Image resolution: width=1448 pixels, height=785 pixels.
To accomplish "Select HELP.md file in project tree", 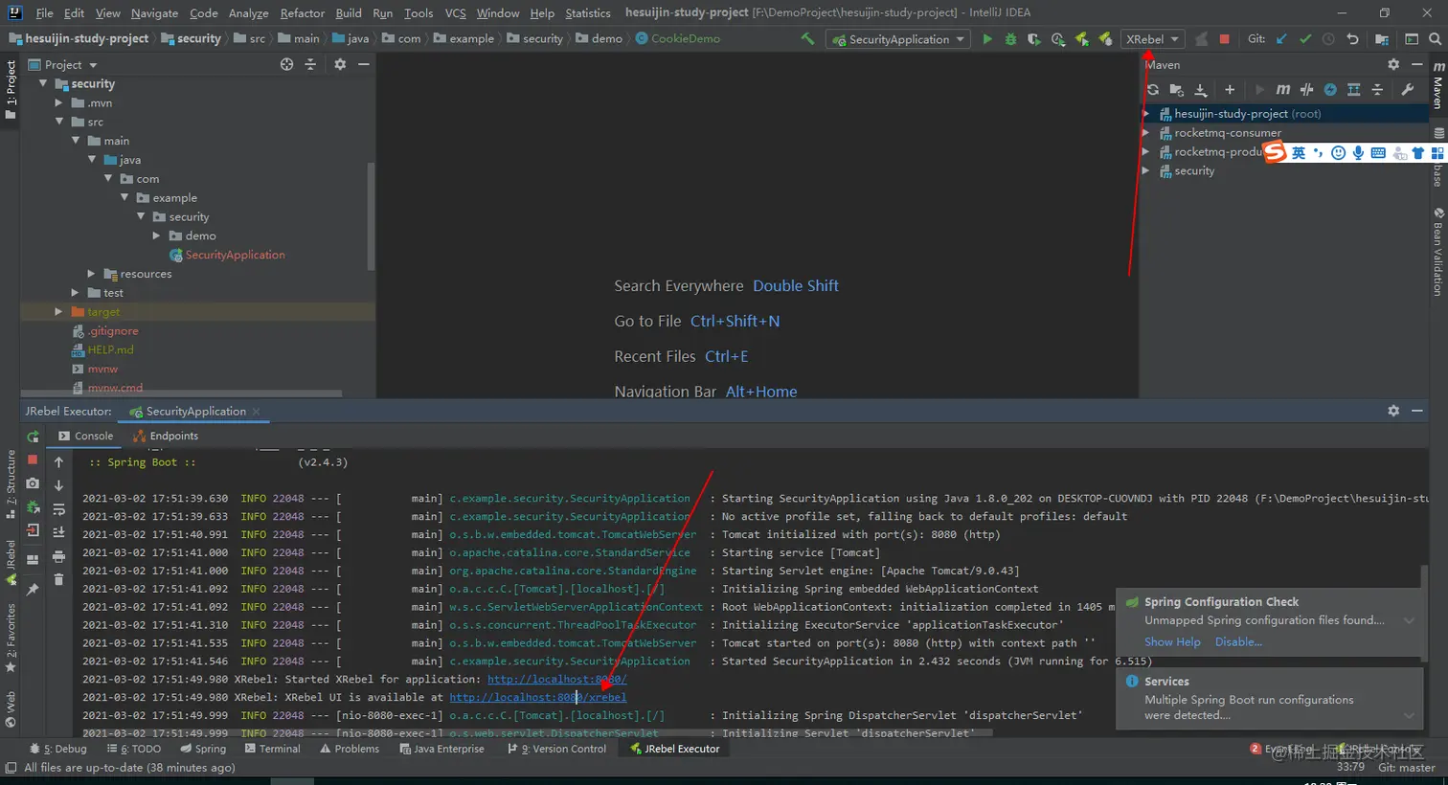I will pyautogui.click(x=103, y=349).
